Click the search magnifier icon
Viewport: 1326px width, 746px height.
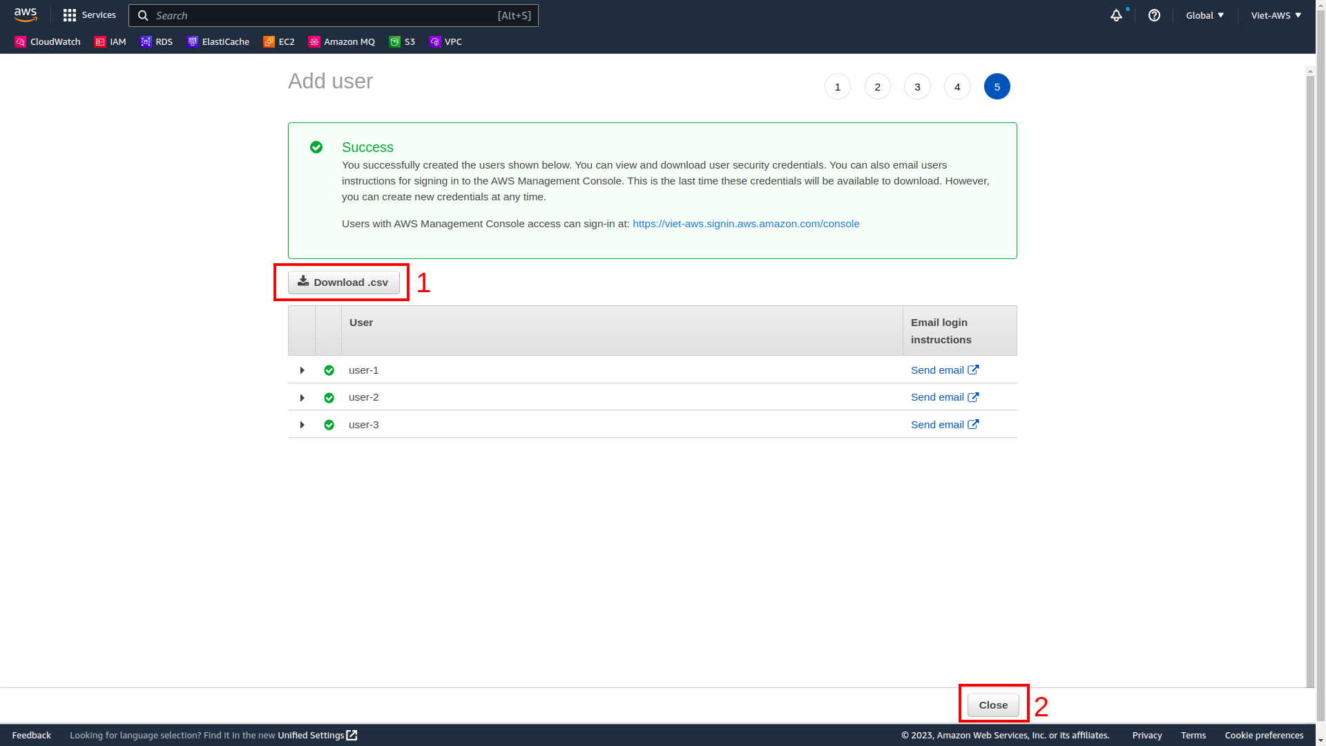pos(143,15)
